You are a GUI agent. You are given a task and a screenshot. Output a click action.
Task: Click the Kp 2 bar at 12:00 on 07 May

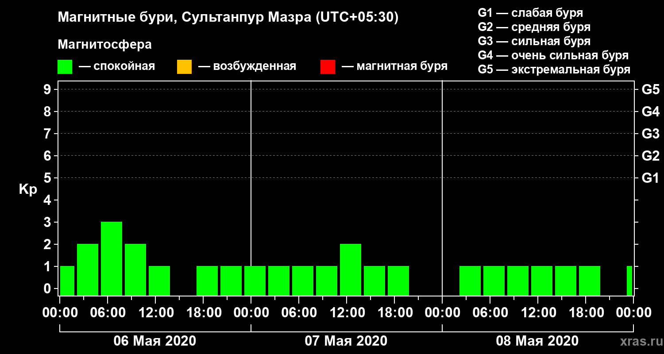(x=351, y=269)
